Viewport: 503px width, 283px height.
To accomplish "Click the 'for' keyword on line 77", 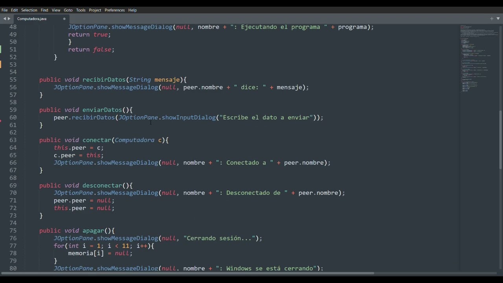I will [59, 246].
